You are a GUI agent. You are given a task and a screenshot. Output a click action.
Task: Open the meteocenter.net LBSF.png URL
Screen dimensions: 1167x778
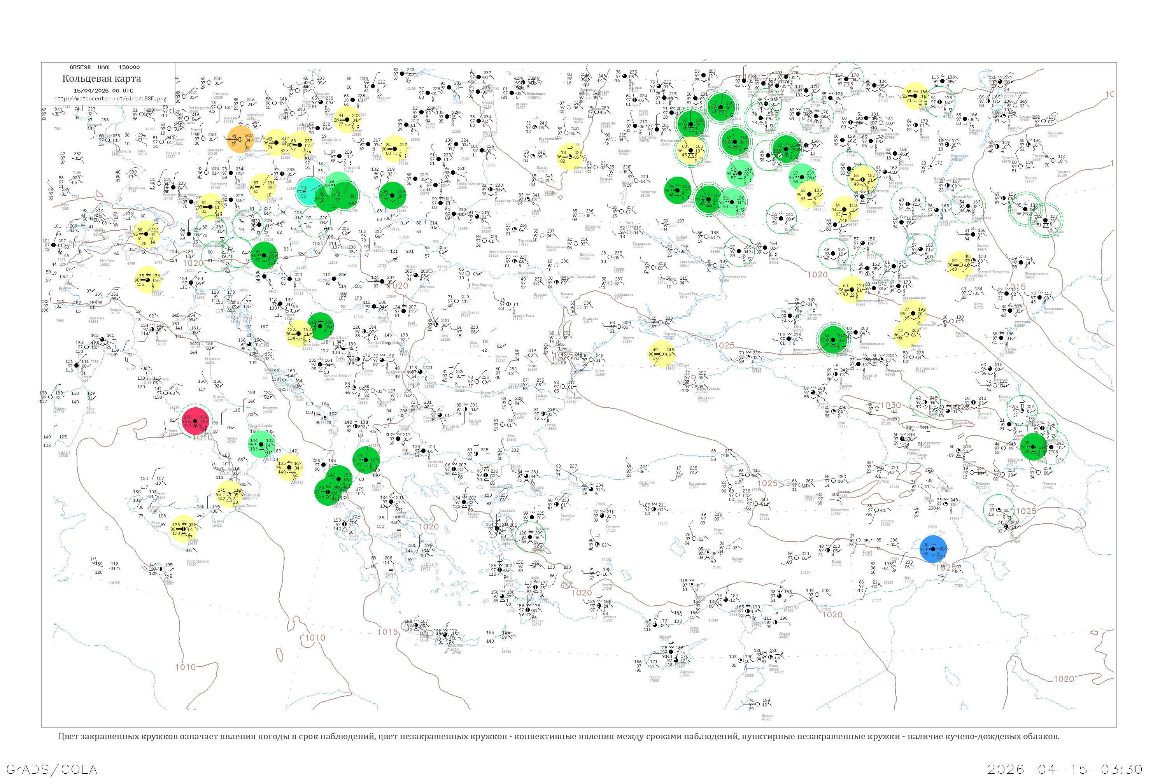(x=110, y=99)
